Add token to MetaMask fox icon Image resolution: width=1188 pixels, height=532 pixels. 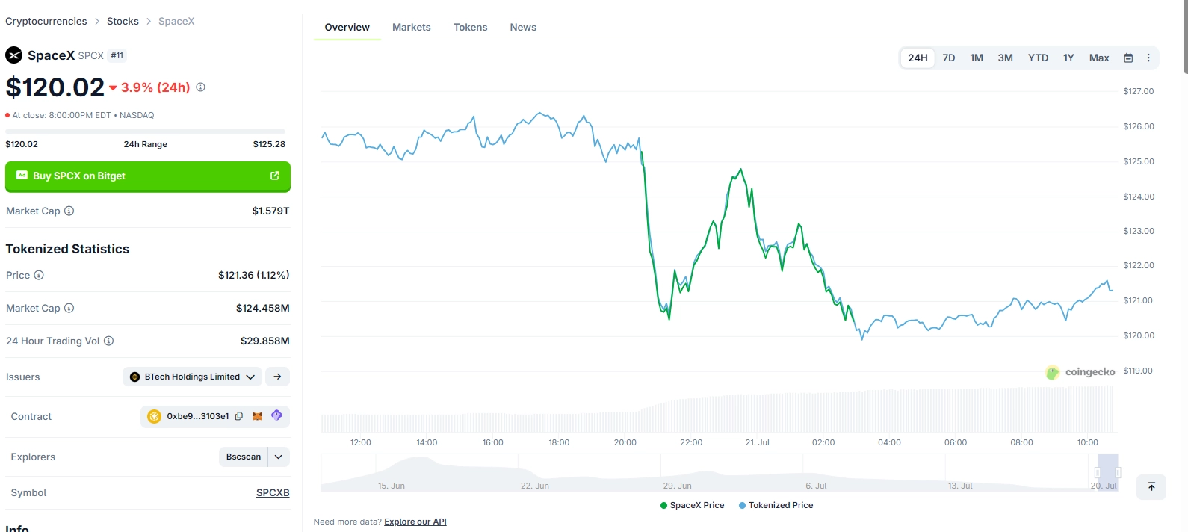click(257, 416)
